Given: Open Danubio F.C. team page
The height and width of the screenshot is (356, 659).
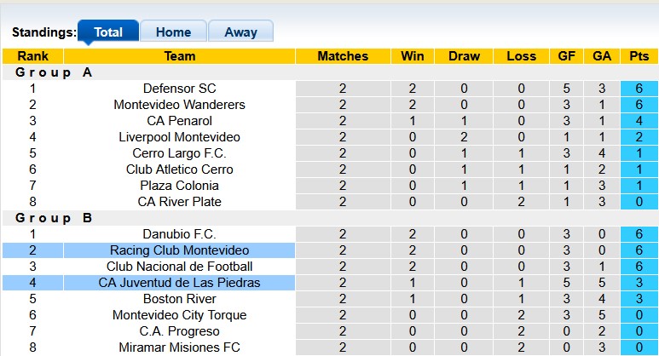Looking at the screenshot, I should coord(179,234).
